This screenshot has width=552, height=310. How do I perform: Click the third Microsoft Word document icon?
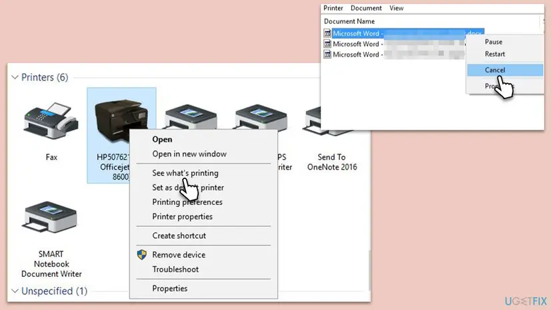point(327,55)
